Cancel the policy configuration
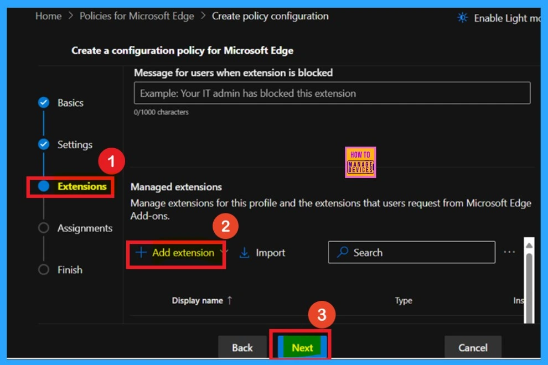Screen dimensions: 548x365 click(x=473, y=347)
